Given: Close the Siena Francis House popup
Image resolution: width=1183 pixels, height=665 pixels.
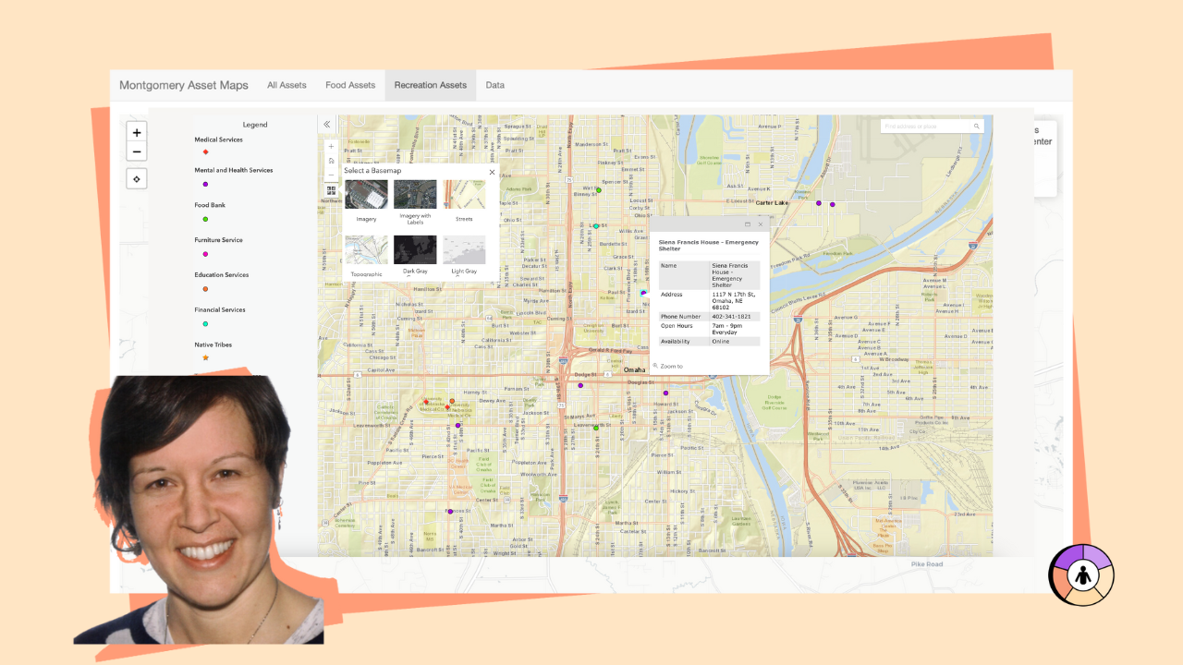Looking at the screenshot, I should [x=761, y=224].
